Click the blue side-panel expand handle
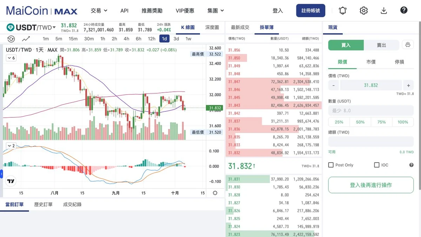Viewport: 421px width, 237px height. [x=1, y=173]
